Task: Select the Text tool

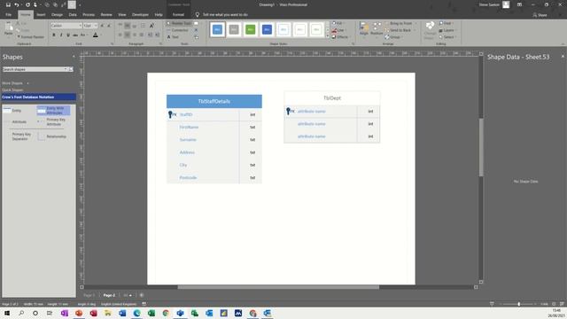Action: click(x=173, y=37)
